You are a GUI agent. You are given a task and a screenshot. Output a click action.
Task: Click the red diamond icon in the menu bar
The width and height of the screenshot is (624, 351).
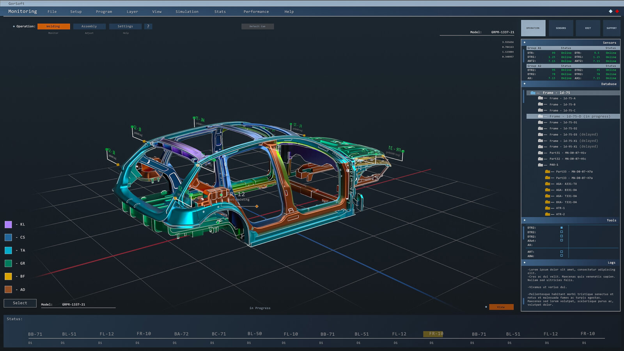616,12
